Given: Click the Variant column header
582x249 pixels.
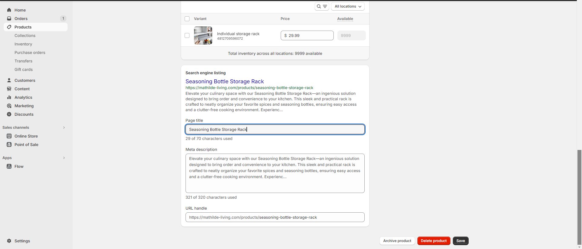Looking at the screenshot, I should point(200,19).
